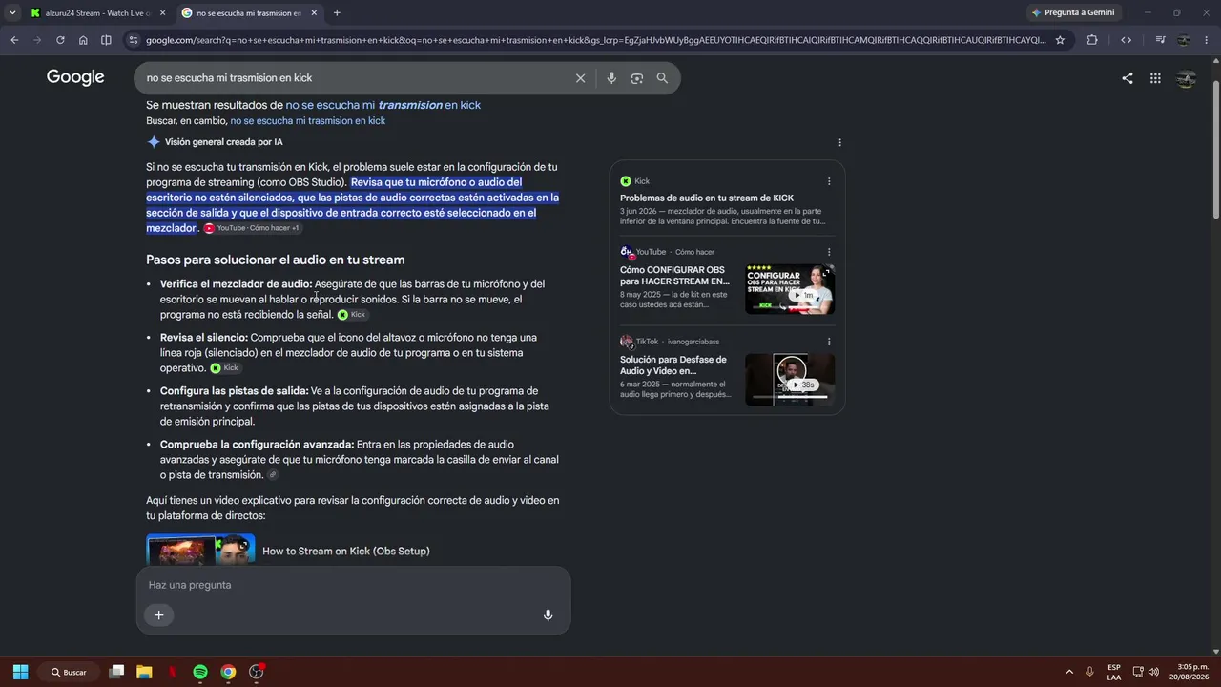Focus the 'Haz una pregunta' input
Screen dimensions: 1221x687
click(x=353, y=585)
